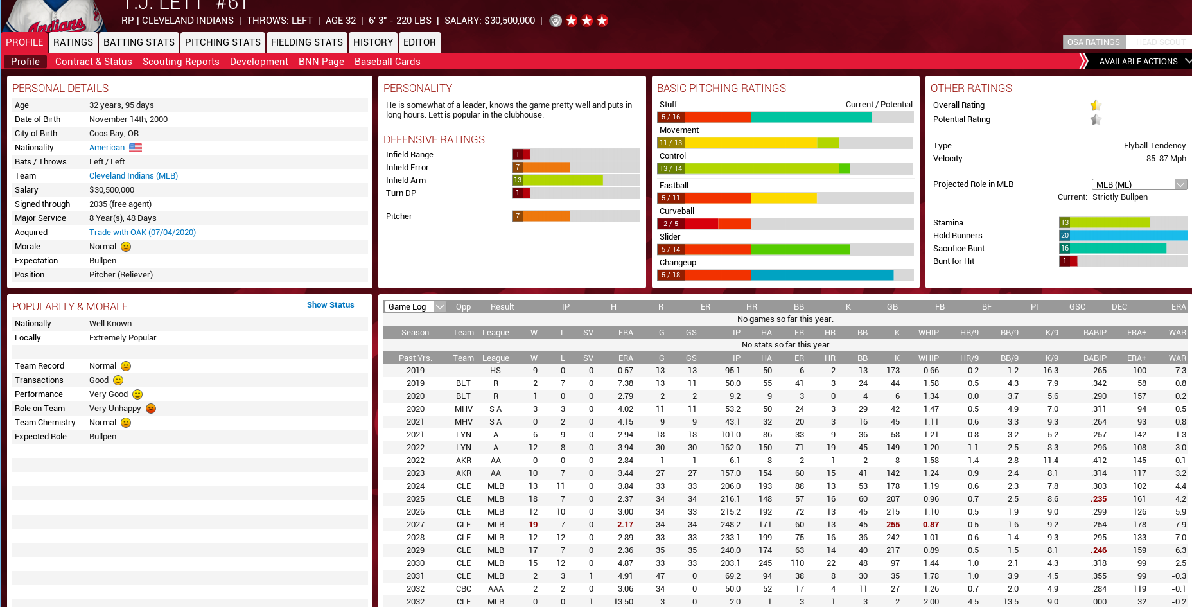Image resolution: width=1192 pixels, height=607 pixels.
Task: Click the Result column header in Game Log
Action: point(502,307)
